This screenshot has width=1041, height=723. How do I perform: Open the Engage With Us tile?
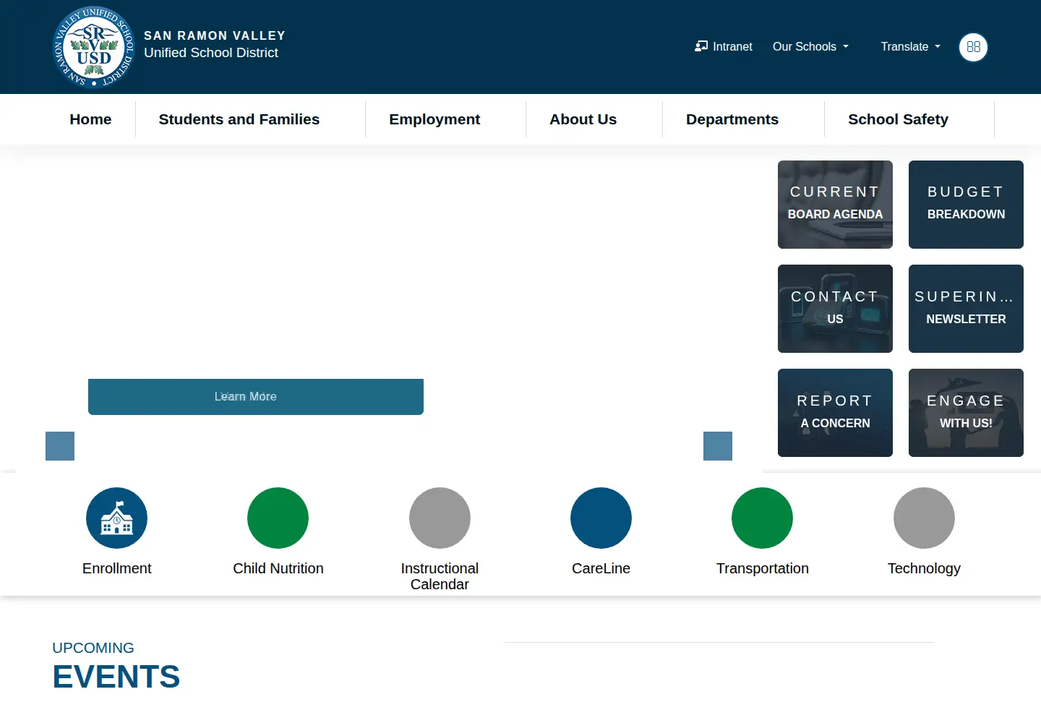coord(966,413)
